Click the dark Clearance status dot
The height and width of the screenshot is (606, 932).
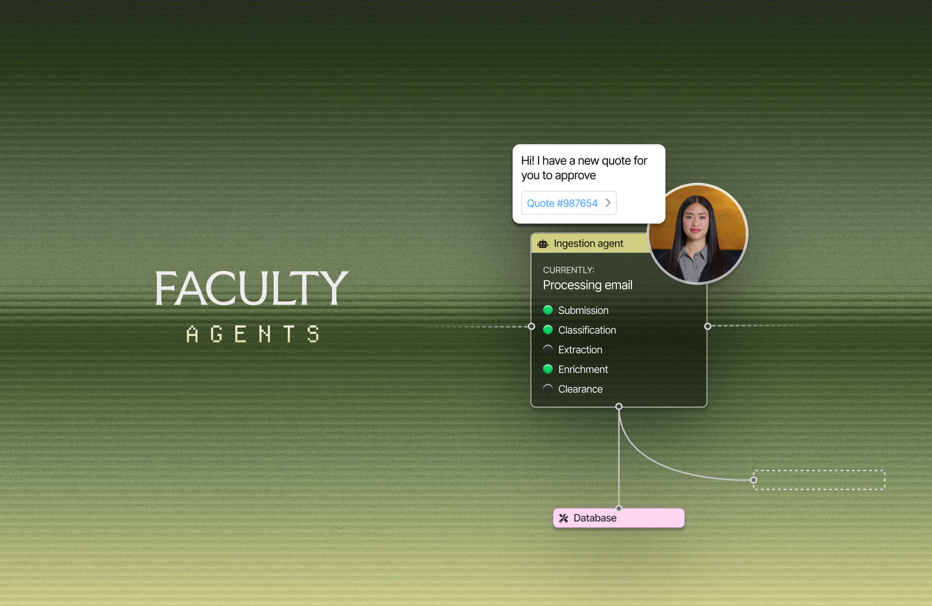[x=548, y=389]
